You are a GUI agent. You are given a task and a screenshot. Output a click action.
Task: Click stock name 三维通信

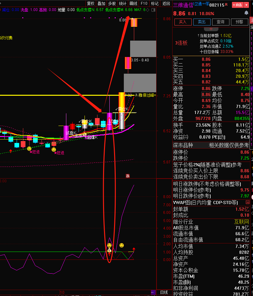click(x=183, y=5)
